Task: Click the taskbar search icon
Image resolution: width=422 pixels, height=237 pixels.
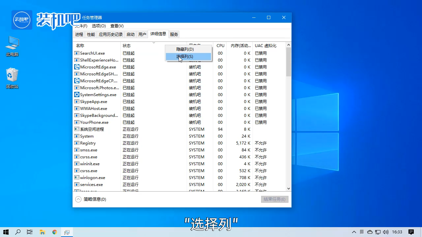Action: (18, 232)
